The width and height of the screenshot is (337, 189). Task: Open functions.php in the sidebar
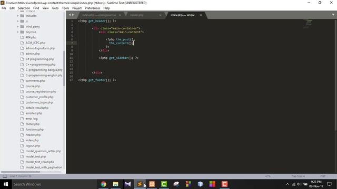click(x=35, y=130)
